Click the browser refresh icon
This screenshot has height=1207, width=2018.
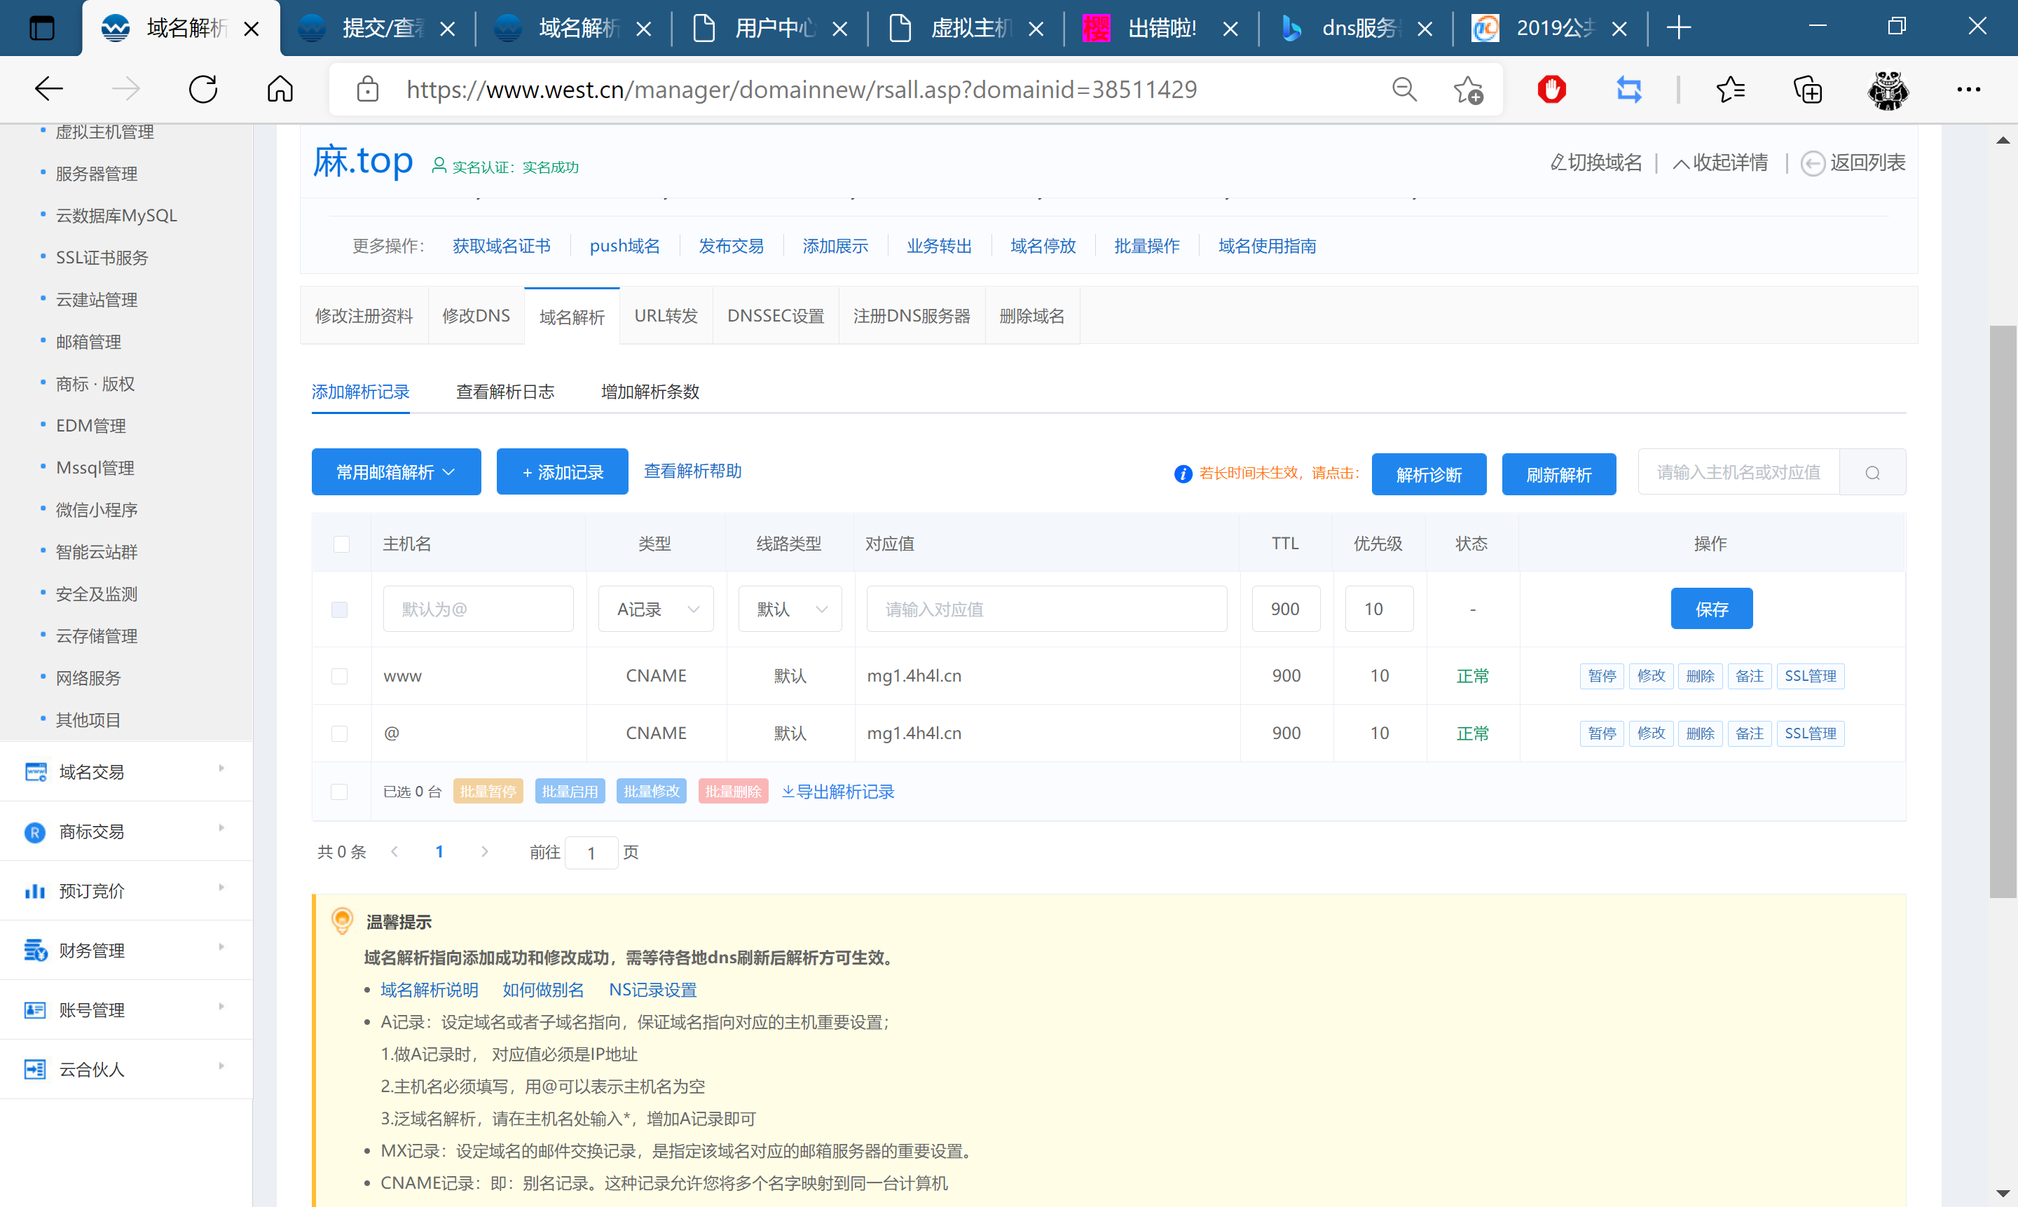(203, 90)
